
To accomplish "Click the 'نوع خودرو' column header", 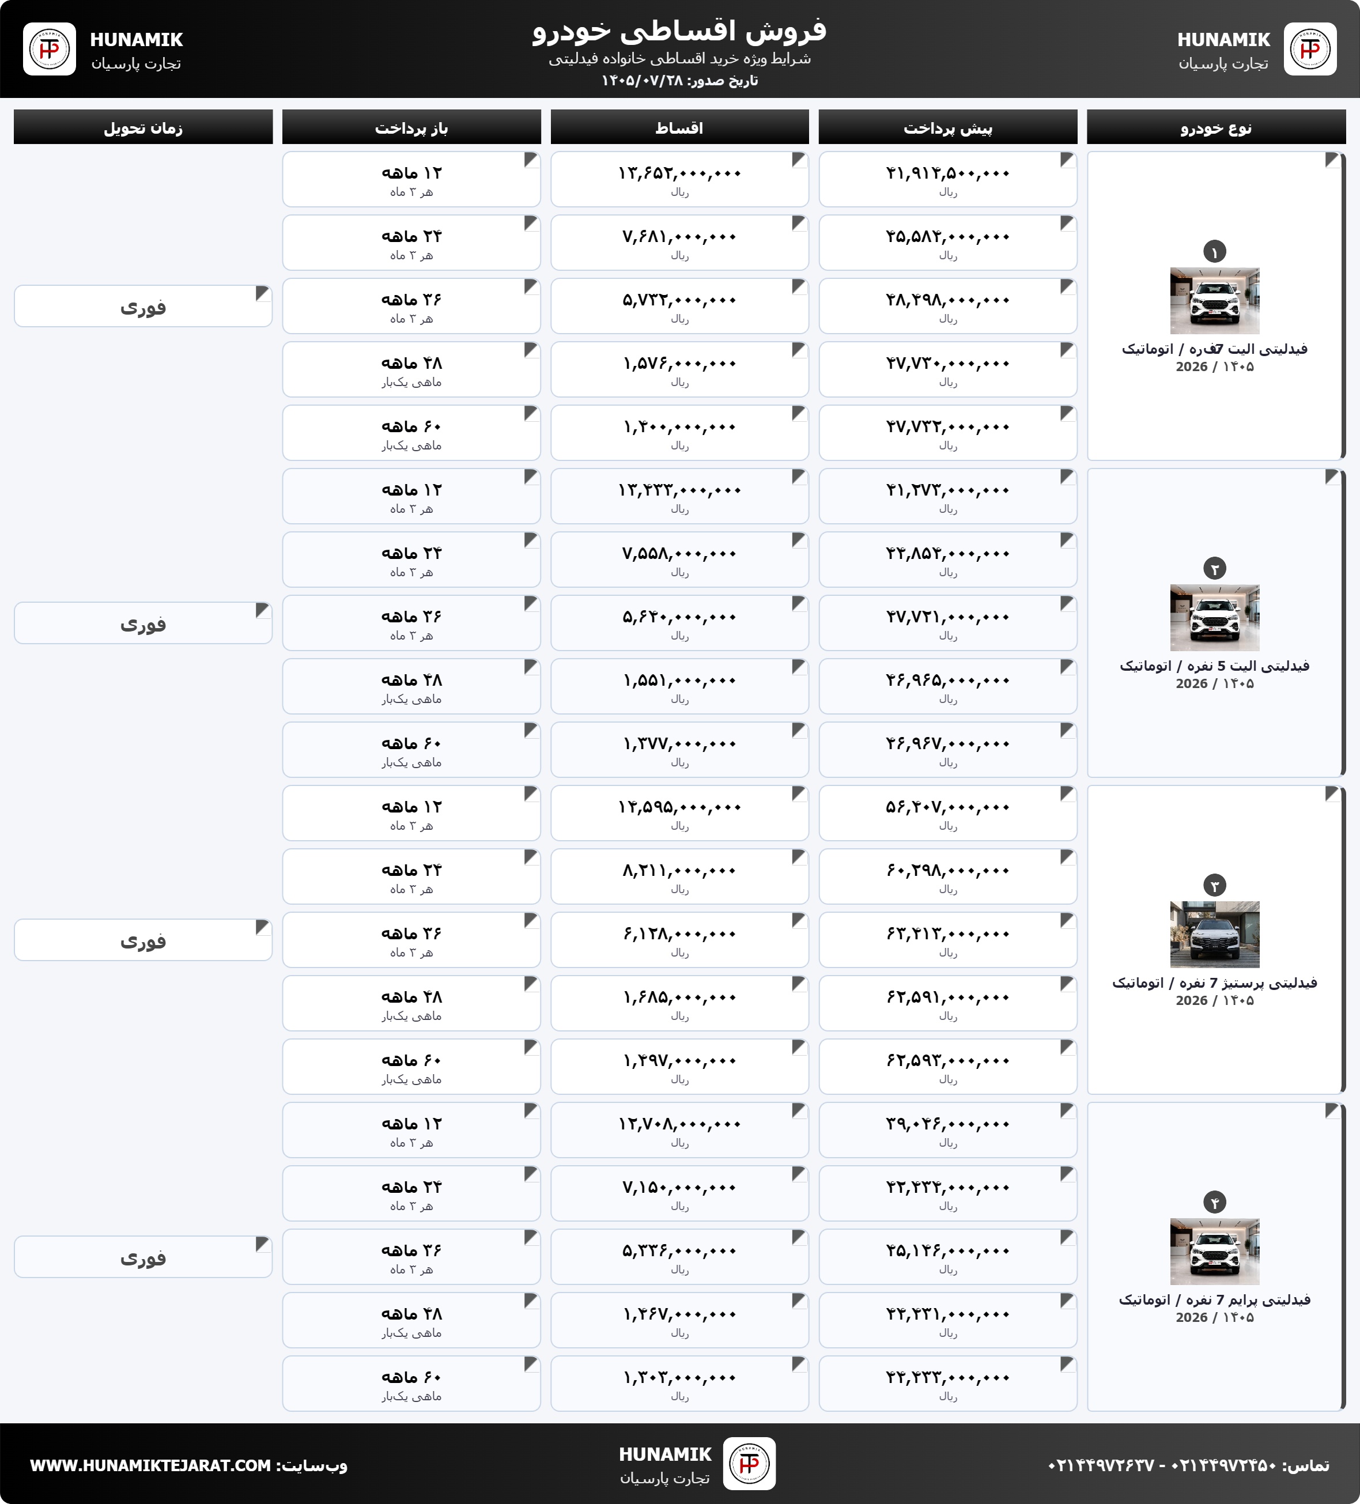I will [1216, 127].
